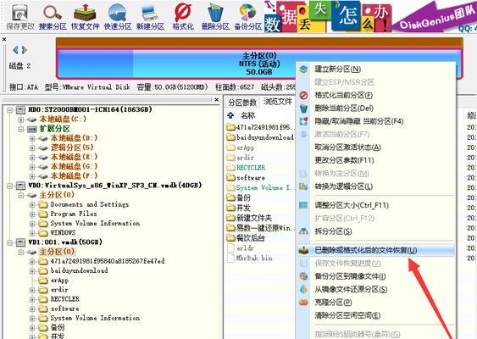
Task: Expand the Program Files folder node
Action: [x=32, y=214]
